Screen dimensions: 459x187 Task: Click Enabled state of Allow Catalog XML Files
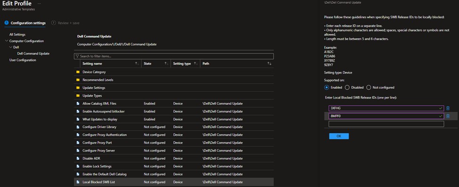tap(149, 103)
